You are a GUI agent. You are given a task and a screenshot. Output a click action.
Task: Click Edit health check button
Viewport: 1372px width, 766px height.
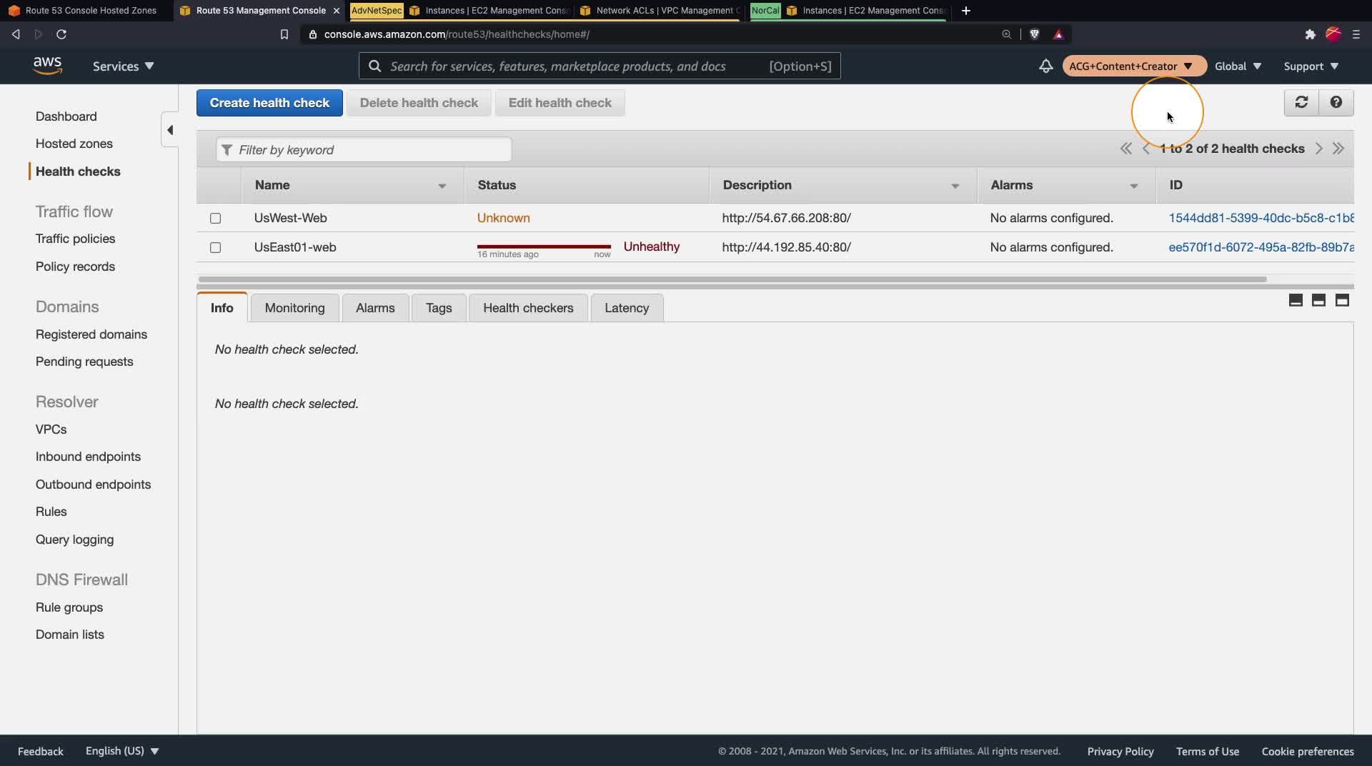[560, 103]
